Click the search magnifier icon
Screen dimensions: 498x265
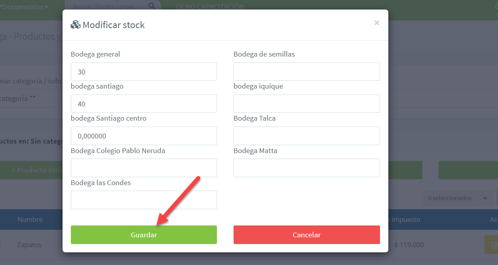pyautogui.click(x=152, y=6)
